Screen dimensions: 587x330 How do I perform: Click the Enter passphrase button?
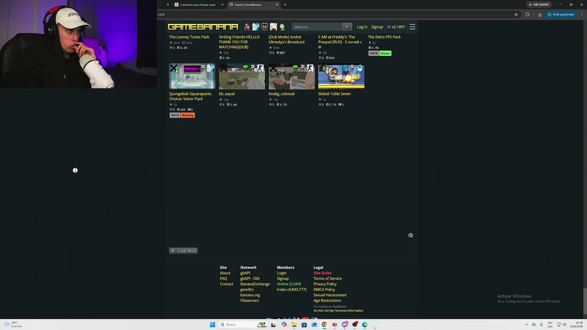[x=561, y=14]
